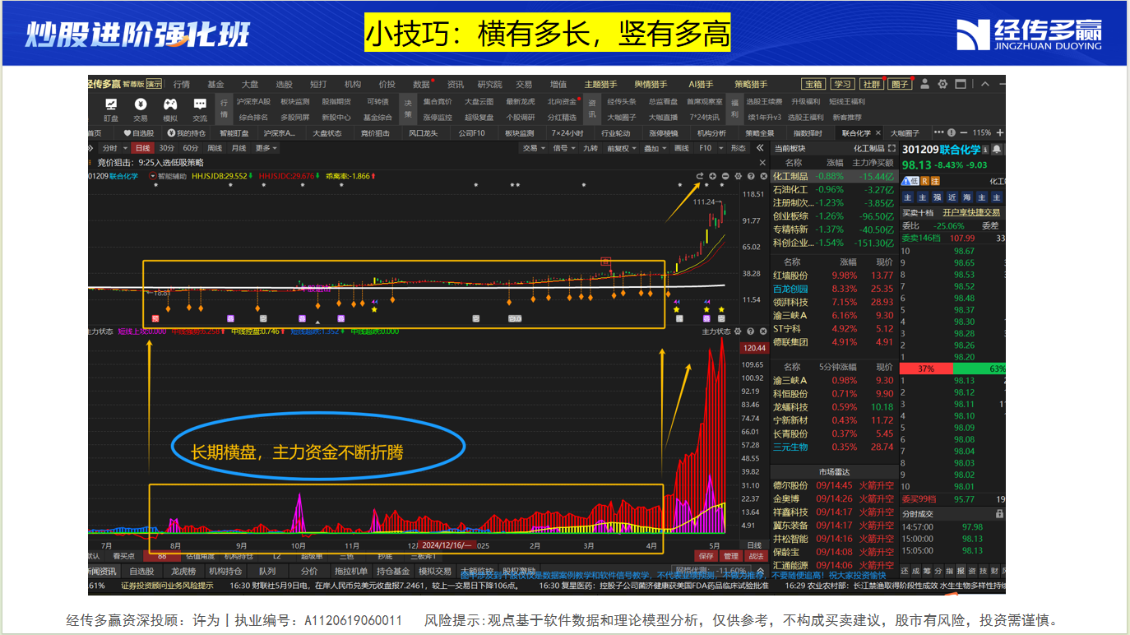The height and width of the screenshot is (635, 1130).
Task: Switch chart period to 周线
Action: 215,148
